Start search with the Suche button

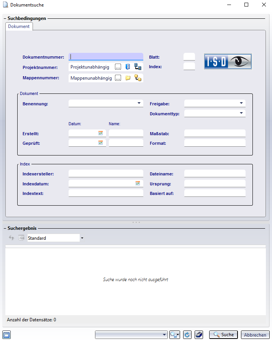pos(223,335)
